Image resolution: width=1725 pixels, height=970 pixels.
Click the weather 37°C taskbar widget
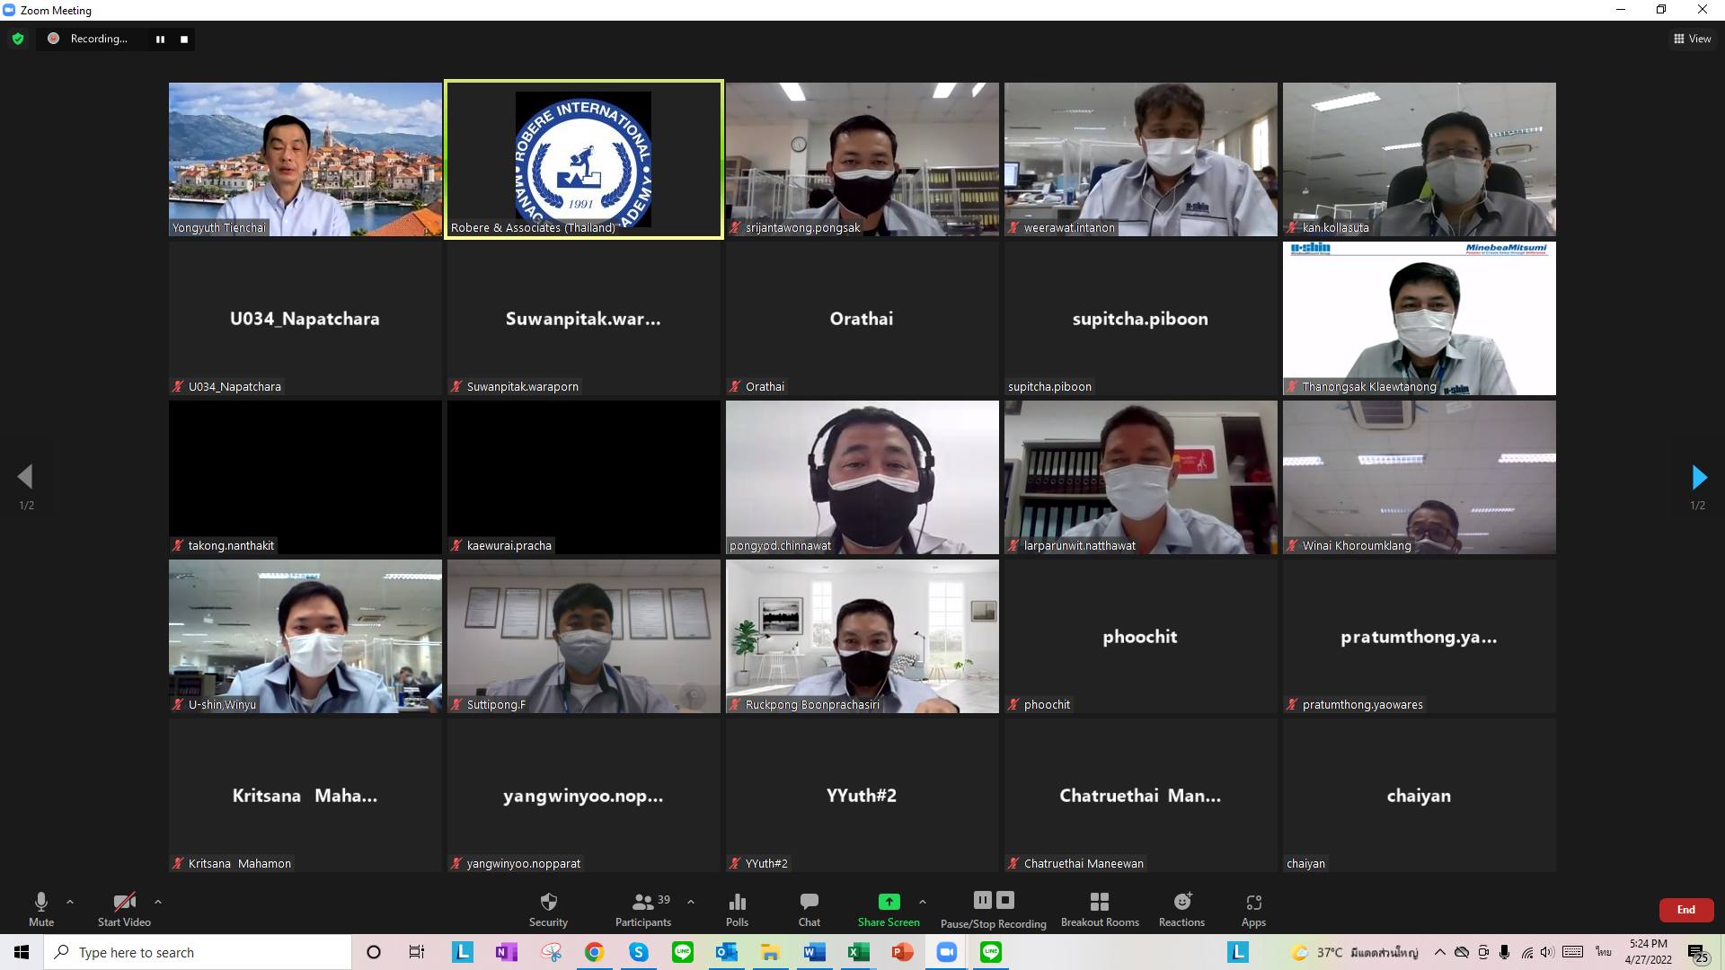click(1355, 952)
